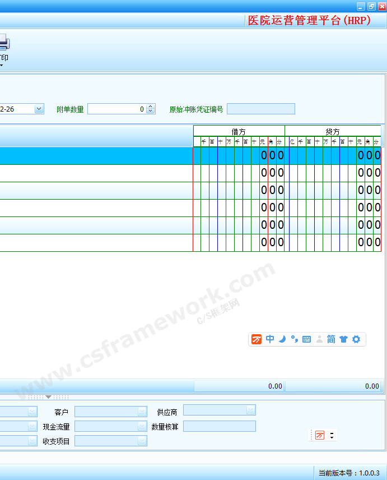Click the Sogou logo on the IME toolbar
Screen dimensions: 387x480
coord(257,339)
